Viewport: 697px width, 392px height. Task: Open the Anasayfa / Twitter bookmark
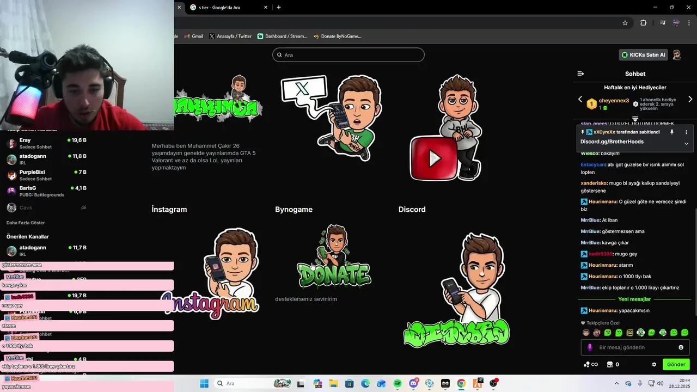click(x=230, y=36)
